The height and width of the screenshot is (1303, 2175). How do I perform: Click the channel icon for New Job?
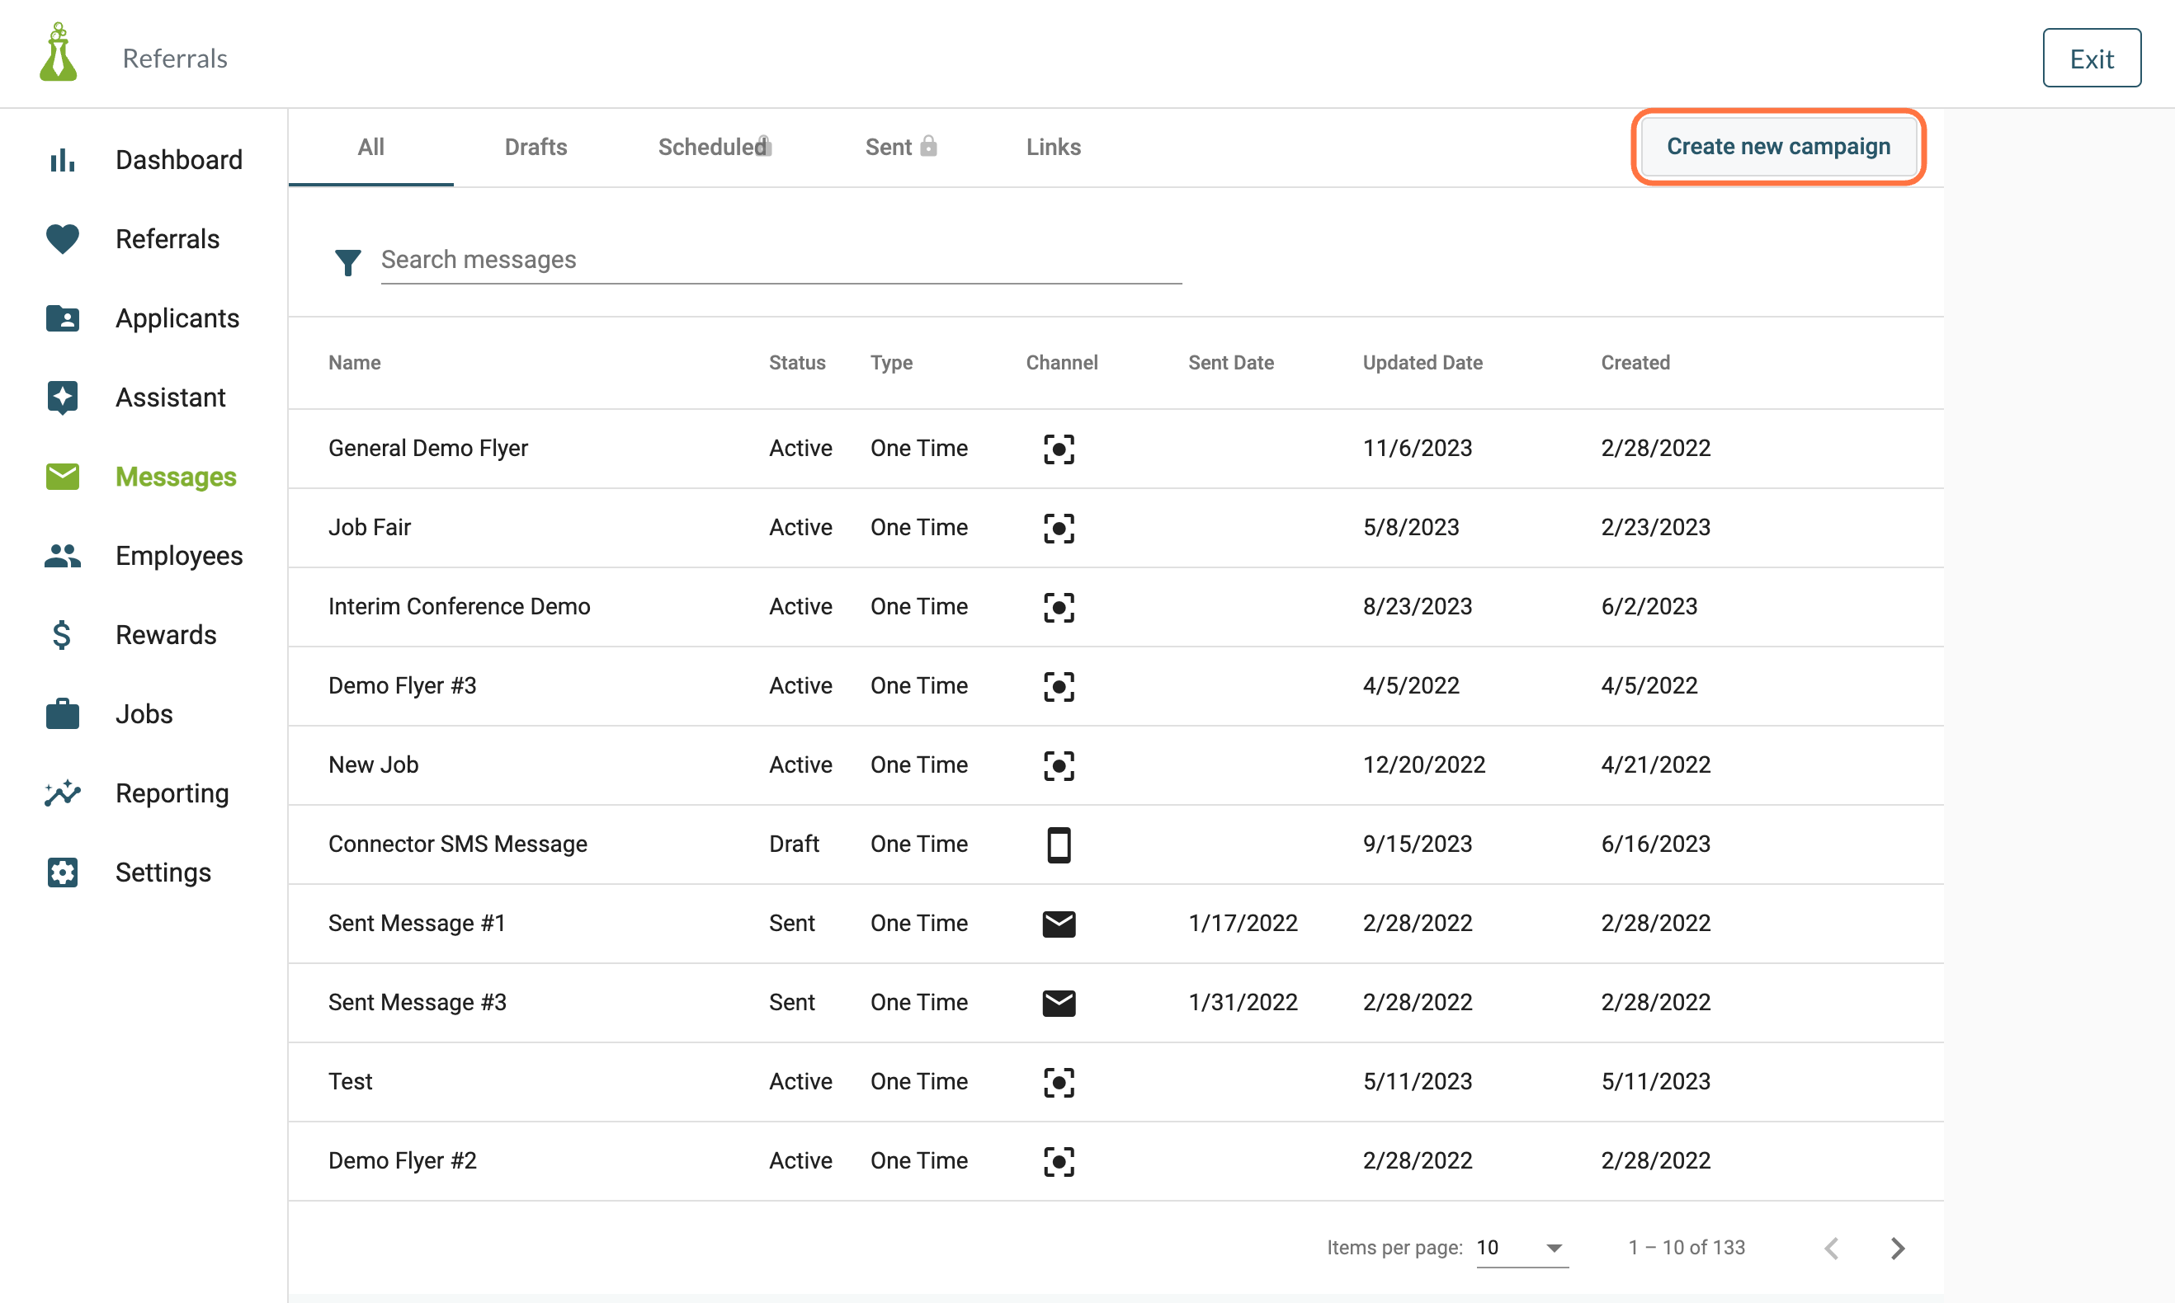pos(1059,764)
